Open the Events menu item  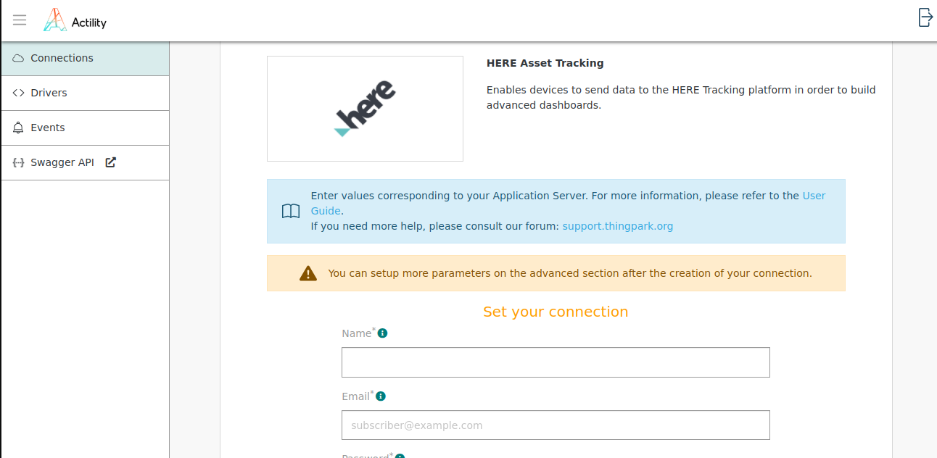click(x=86, y=128)
